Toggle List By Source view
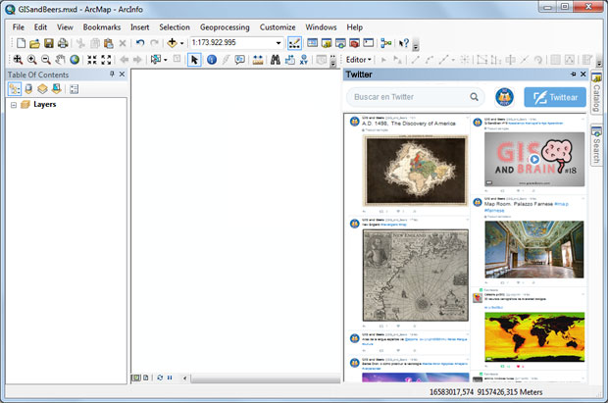The width and height of the screenshot is (608, 403). (x=28, y=89)
